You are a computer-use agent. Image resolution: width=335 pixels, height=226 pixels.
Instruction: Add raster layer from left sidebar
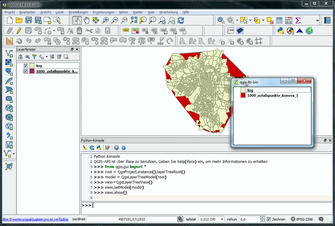9,63
